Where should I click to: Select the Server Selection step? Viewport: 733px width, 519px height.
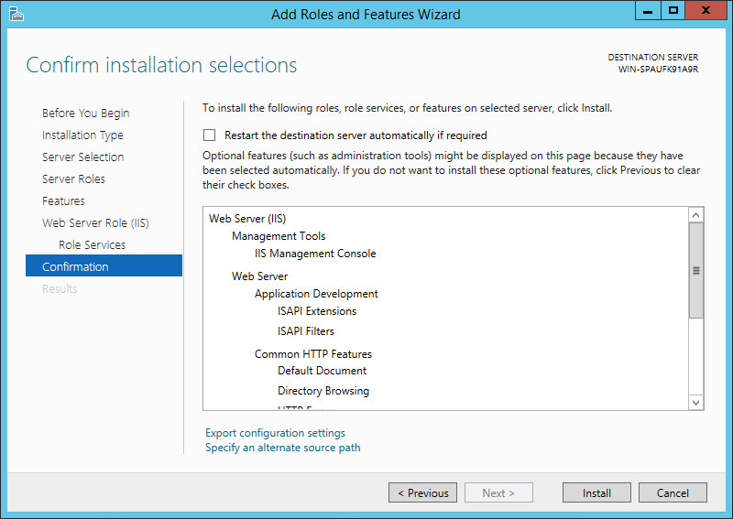click(x=82, y=157)
